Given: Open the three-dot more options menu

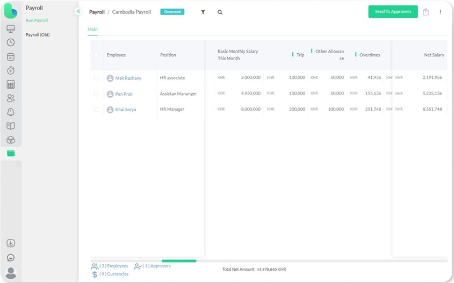Looking at the screenshot, I should click(x=441, y=12).
